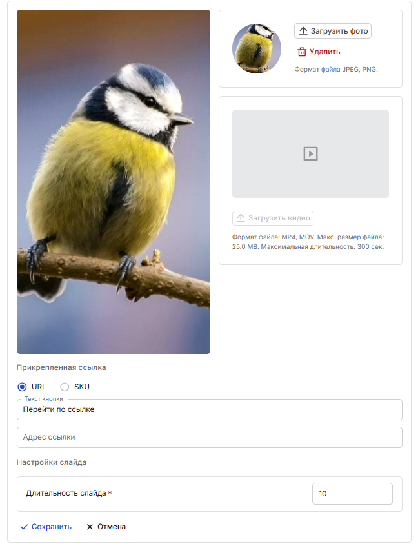Click the play icon in the video placeholder

[310, 153]
